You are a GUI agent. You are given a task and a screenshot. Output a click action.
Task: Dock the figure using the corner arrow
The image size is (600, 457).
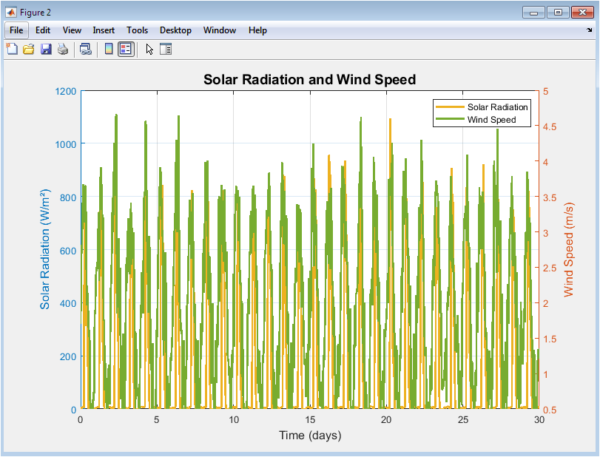[589, 31]
